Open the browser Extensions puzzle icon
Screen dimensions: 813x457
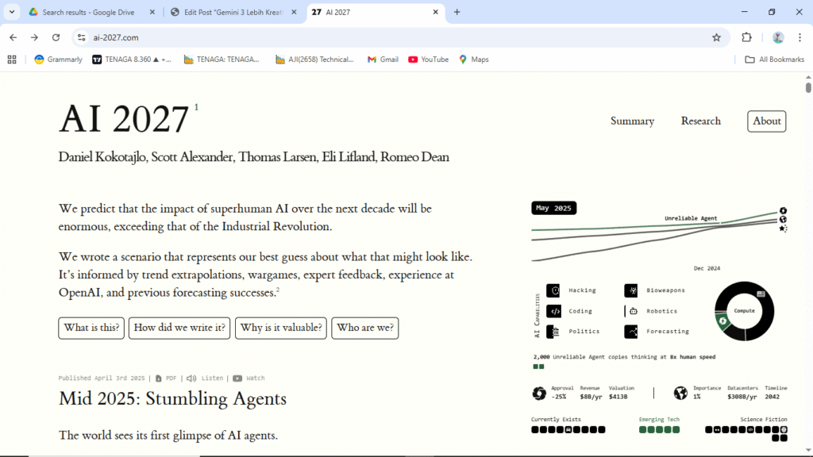746,37
